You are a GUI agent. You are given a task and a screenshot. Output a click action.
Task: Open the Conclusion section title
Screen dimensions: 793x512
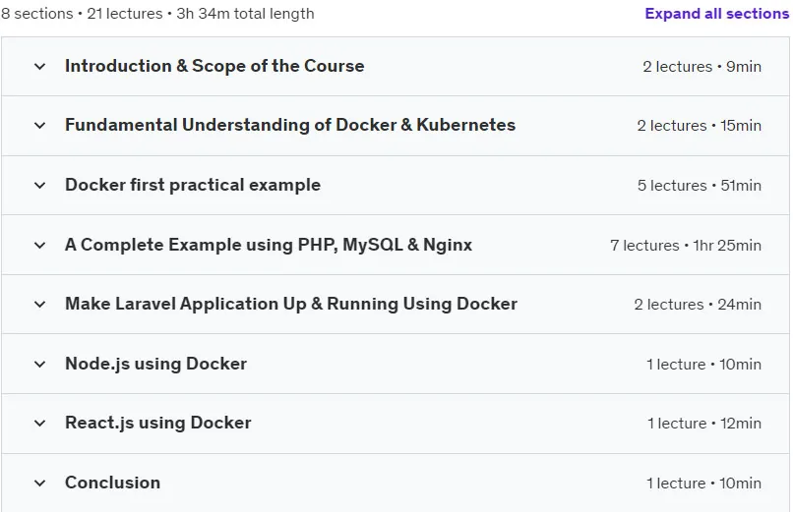[113, 483]
